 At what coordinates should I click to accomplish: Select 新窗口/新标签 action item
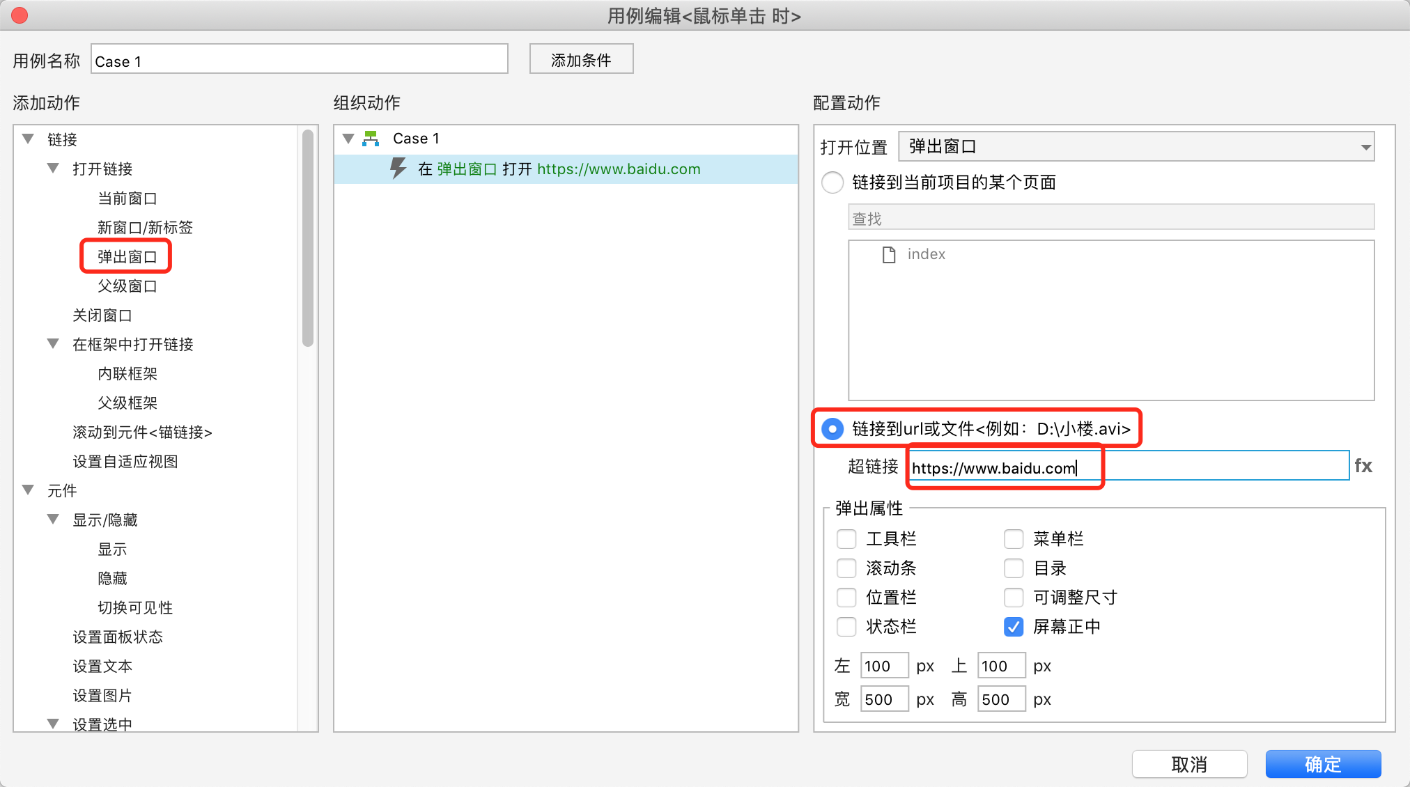point(145,228)
